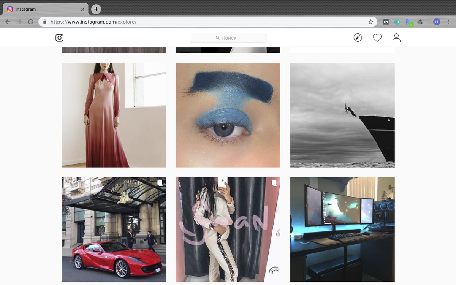Viewport: 456px width, 285px height.
Task: Open the black-and-white ship jump photo
Action: [x=342, y=115]
